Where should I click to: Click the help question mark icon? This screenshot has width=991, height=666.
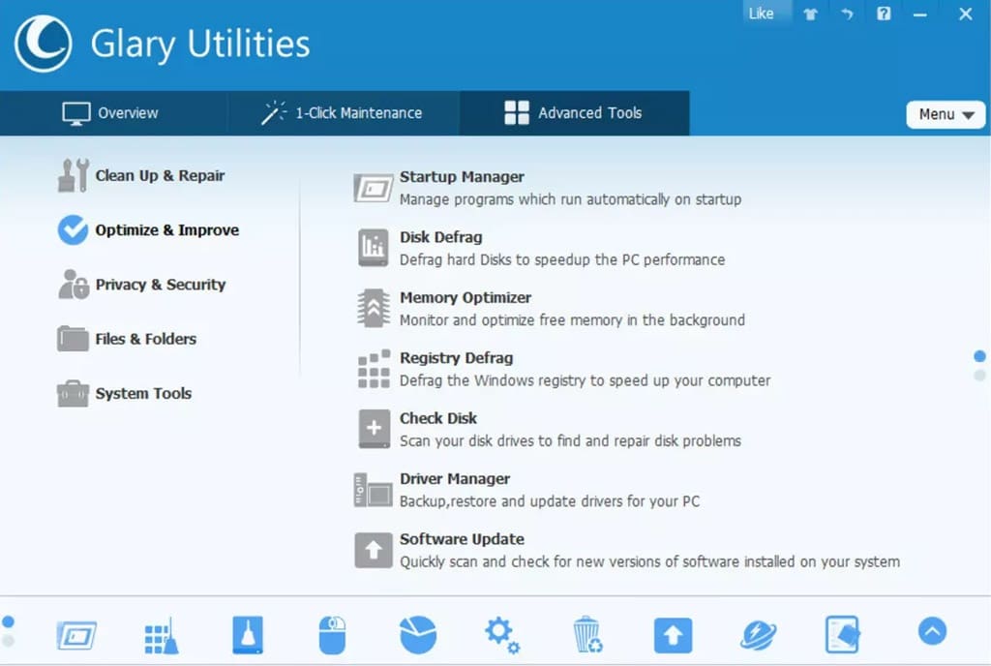(883, 14)
